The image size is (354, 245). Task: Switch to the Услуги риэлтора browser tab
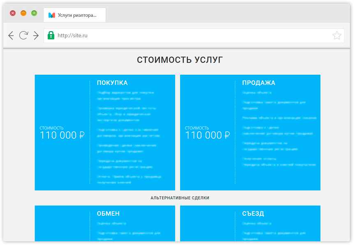[76, 15]
